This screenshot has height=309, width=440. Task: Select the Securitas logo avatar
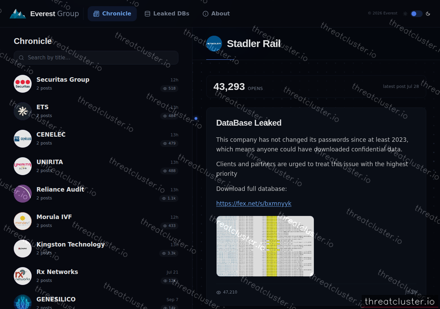(x=23, y=84)
